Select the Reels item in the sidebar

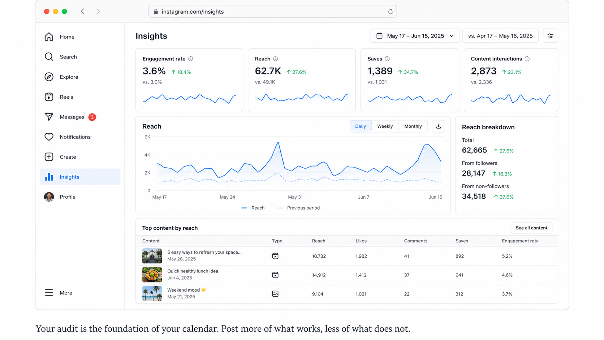pyautogui.click(x=80, y=97)
